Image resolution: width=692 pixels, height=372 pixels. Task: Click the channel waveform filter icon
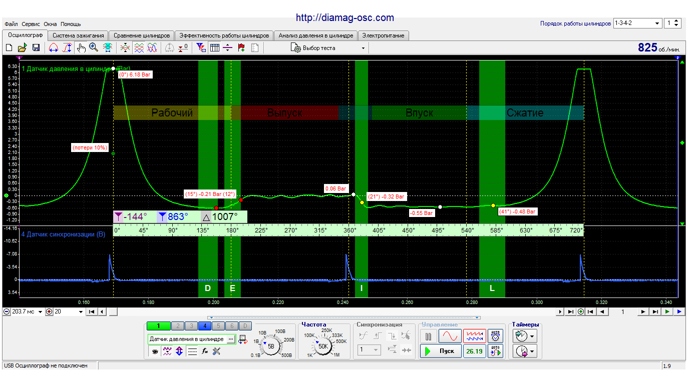point(168,351)
